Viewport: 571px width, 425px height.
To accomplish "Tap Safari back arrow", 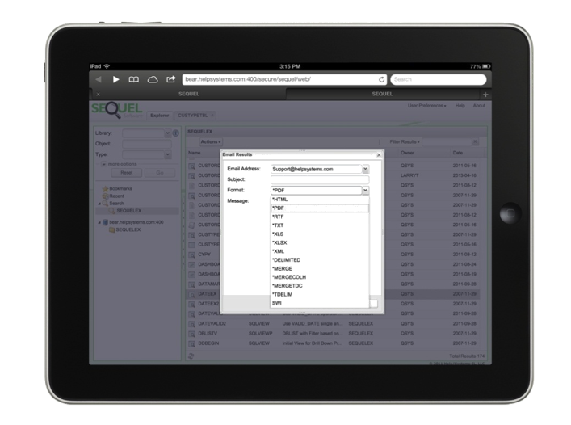I will pos(99,79).
